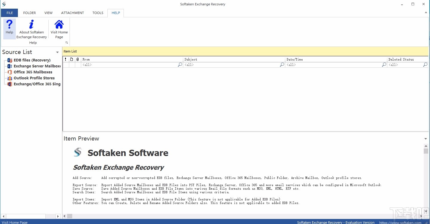Screen dimensions: 430x224
Task: Click the attachment paperclip column header
Action: [x=77, y=59]
